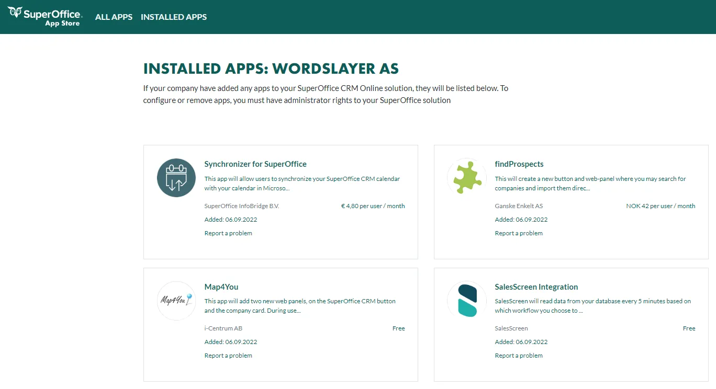
Task: Click the Synchronizer app description text
Action: coord(301,184)
